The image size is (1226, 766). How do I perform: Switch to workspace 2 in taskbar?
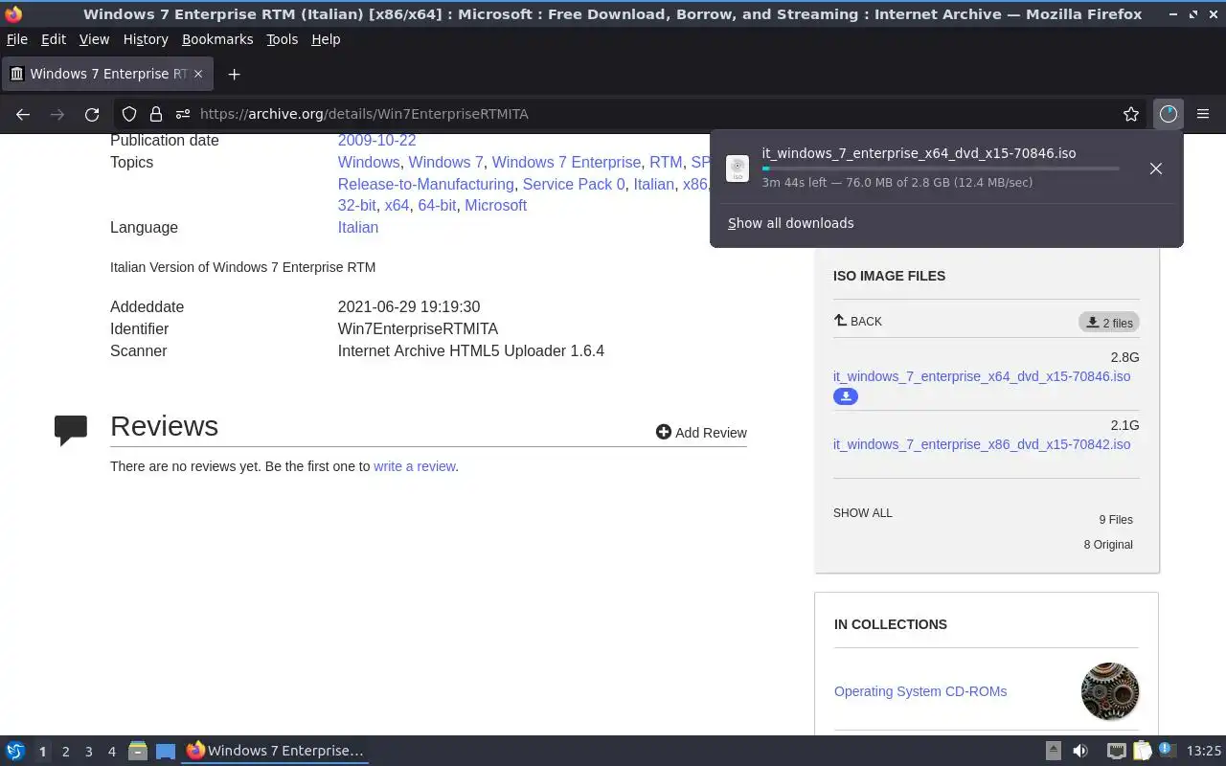65,752
